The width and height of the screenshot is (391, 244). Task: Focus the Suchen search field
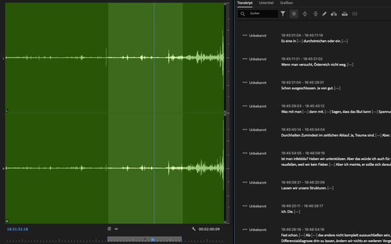pyautogui.click(x=258, y=14)
